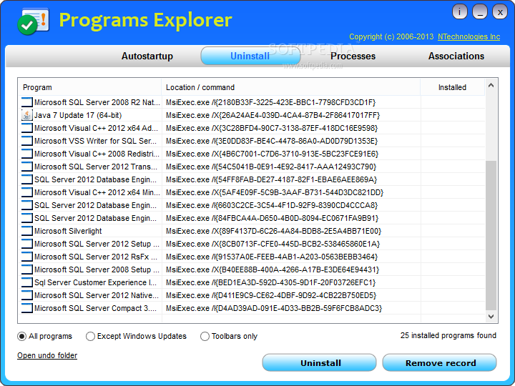Screen dimensions: 515x386
Task: Click the scrollbar up arrow
Action: pyautogui.click(x=491, y=85)
